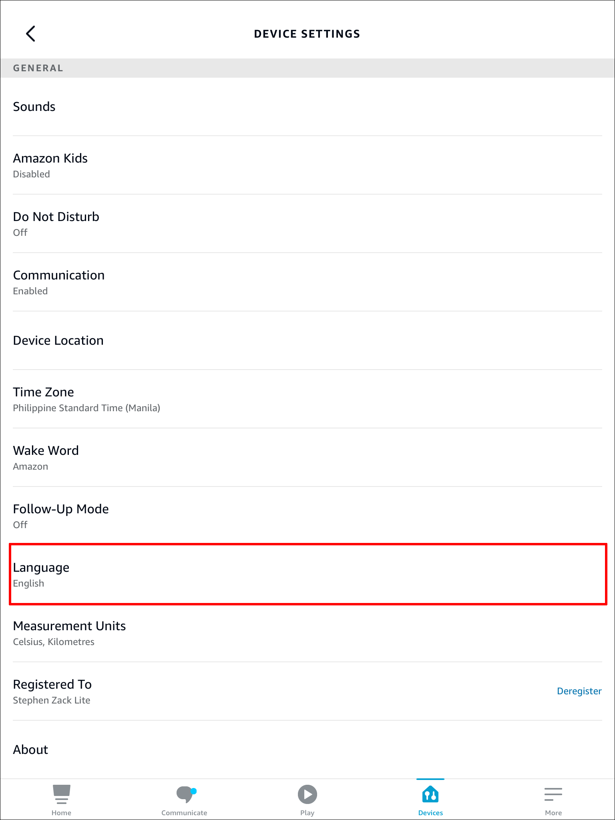Open Follow-Up Mode setting
This screenshot has width=615, height=820.
click(x=61, y=516)
